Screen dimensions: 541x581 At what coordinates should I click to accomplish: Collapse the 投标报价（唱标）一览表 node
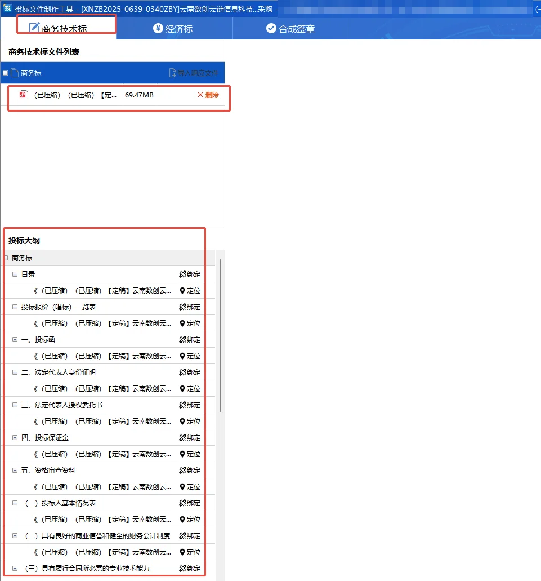(15, 307)
